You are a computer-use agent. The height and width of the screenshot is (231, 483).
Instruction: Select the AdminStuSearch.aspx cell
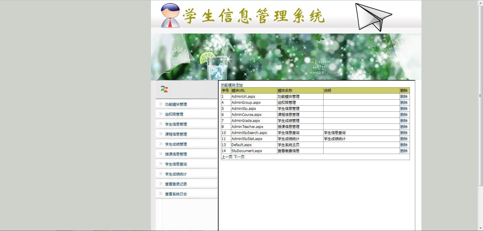coord(254,133)
